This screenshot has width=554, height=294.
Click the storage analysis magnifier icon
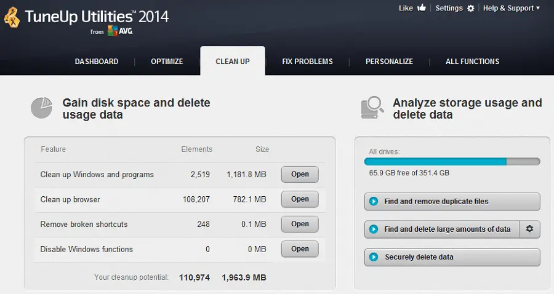(372, 107)
